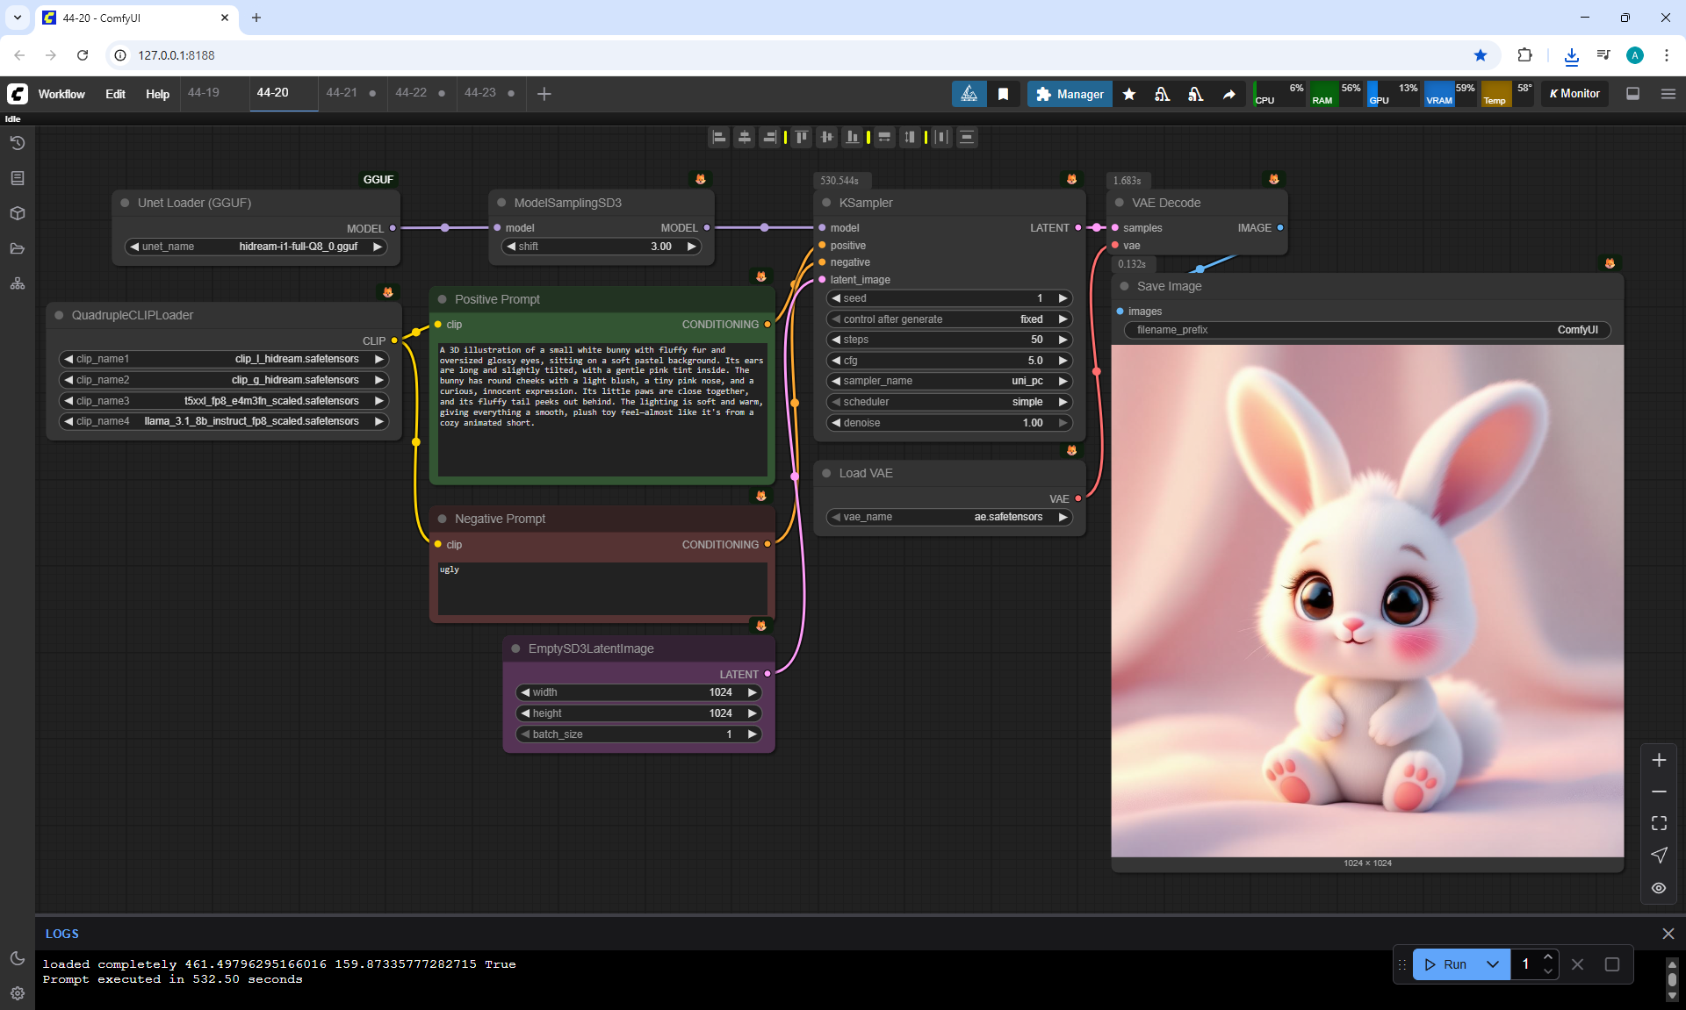Open the Workflow menu
1686x1010 pixels.
[x=61, y=94]
